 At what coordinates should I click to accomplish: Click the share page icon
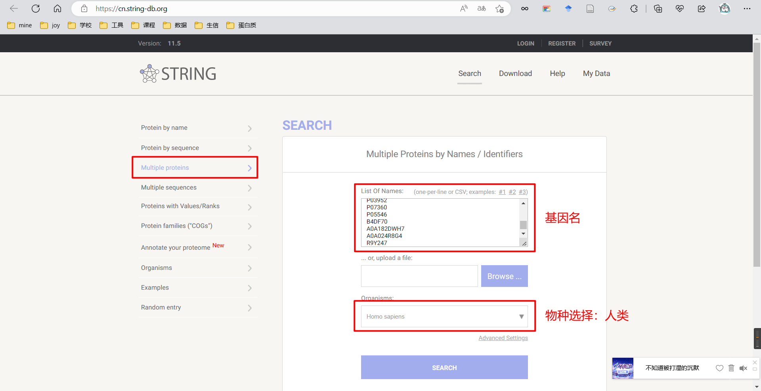(x=702, y=8)
